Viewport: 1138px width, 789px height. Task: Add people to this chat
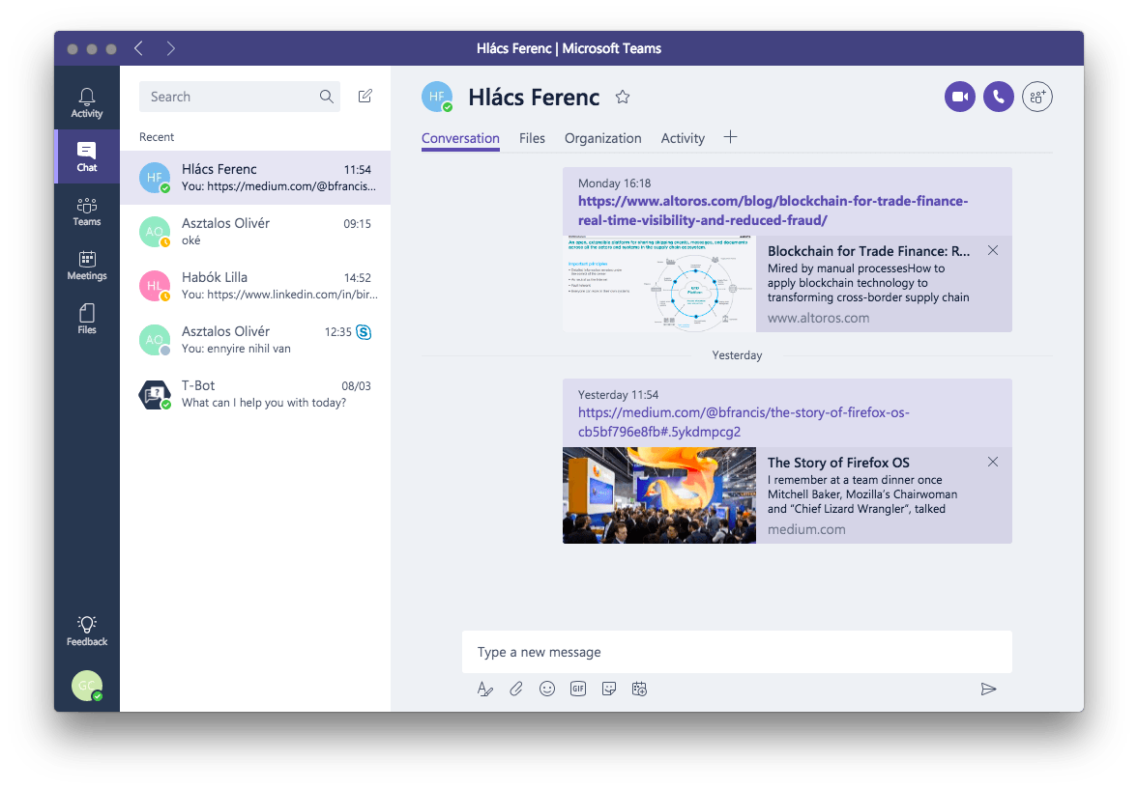coord(1037,97)
